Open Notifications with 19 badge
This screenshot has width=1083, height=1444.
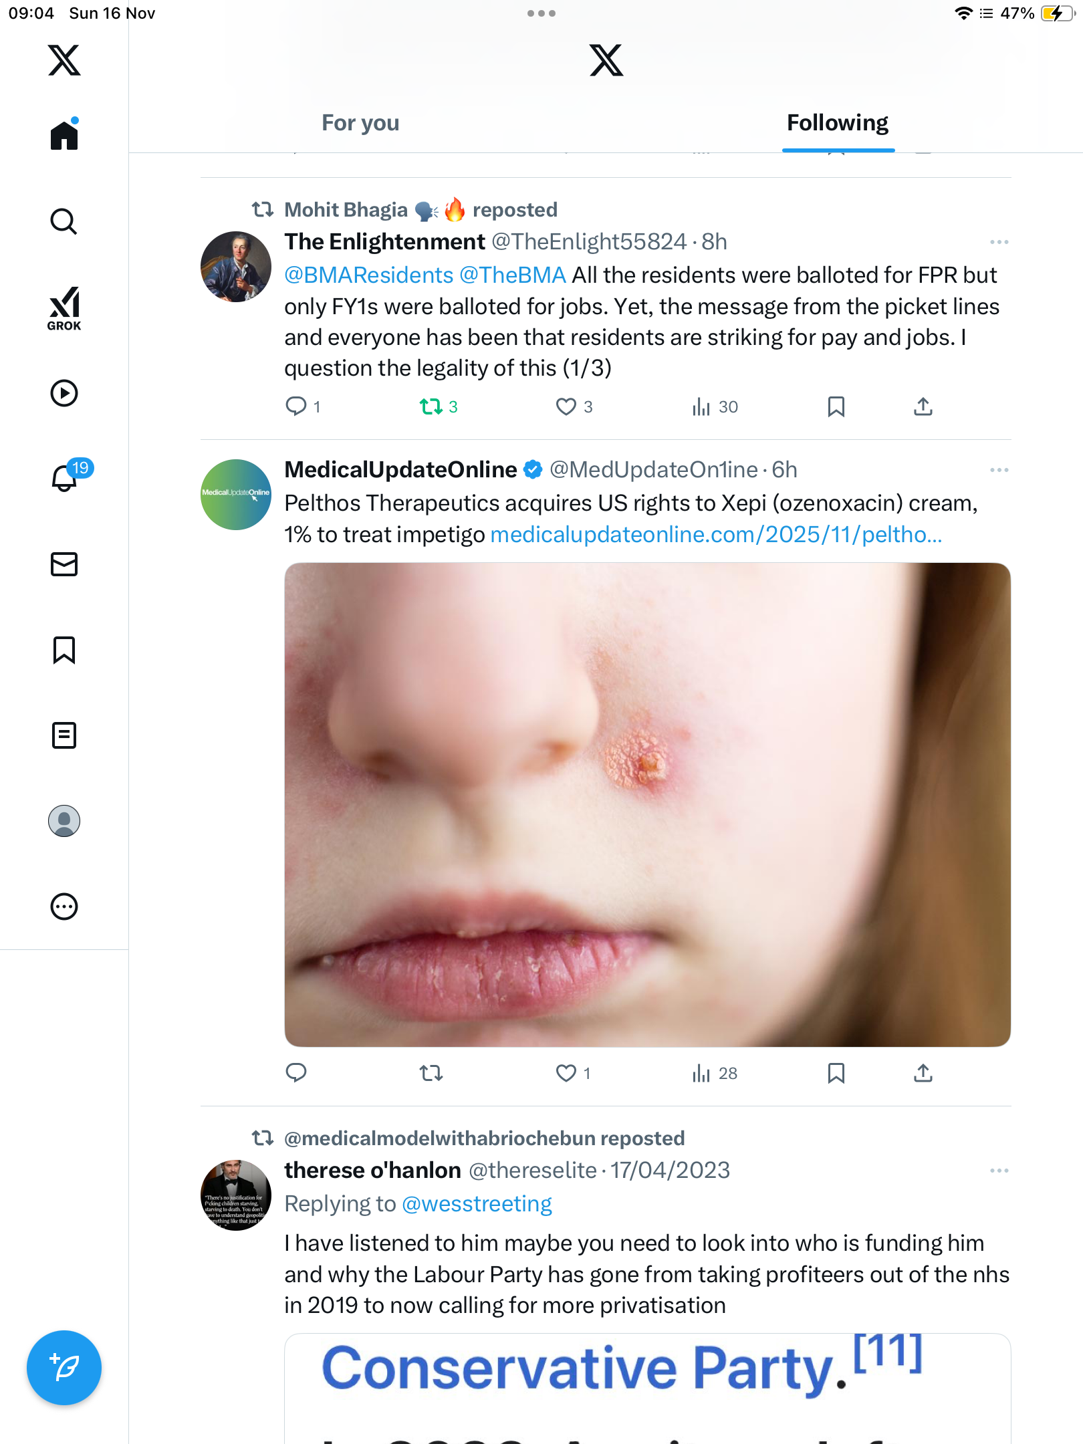[66, 477]
